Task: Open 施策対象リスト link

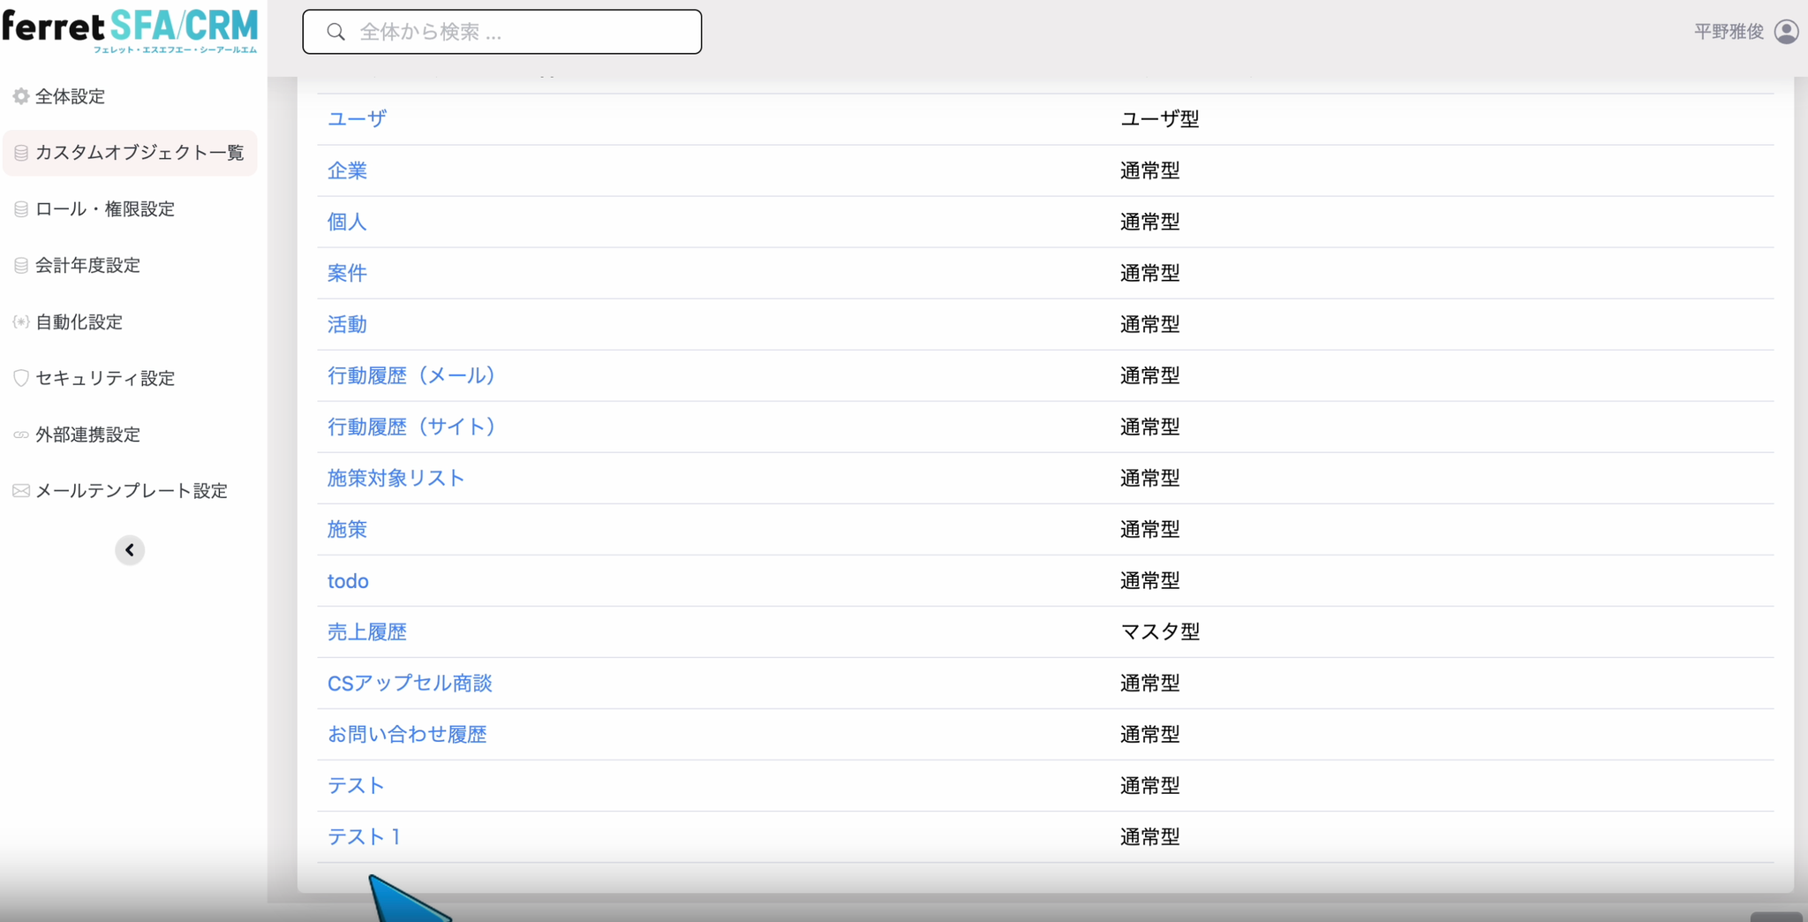Action: (x=395, y=478)
